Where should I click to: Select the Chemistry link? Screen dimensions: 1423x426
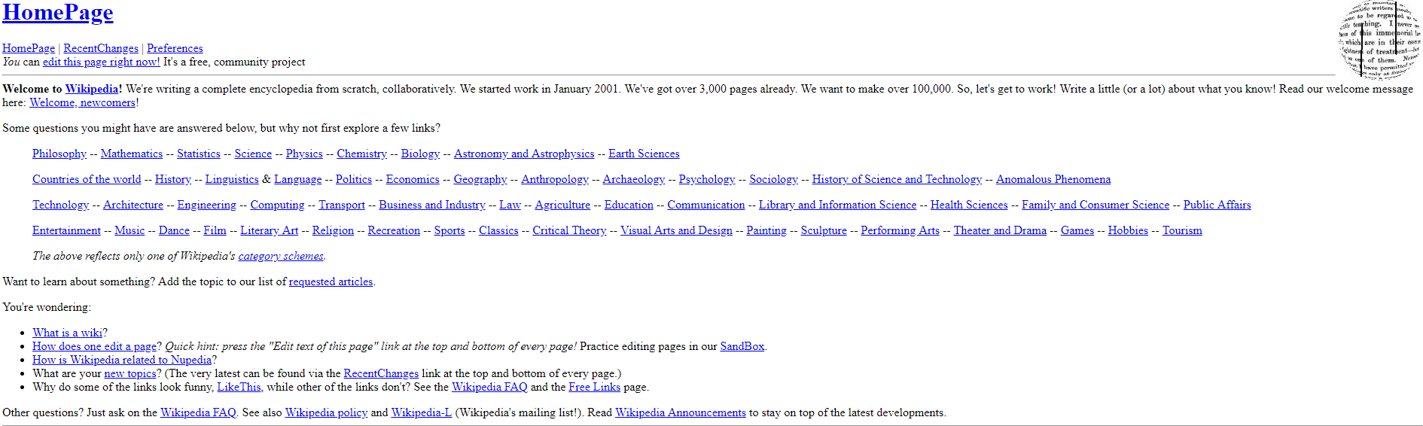pos(362,154)
